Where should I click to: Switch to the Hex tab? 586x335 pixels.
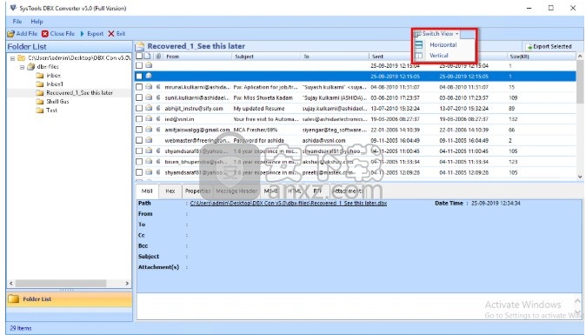pos(170,191)
